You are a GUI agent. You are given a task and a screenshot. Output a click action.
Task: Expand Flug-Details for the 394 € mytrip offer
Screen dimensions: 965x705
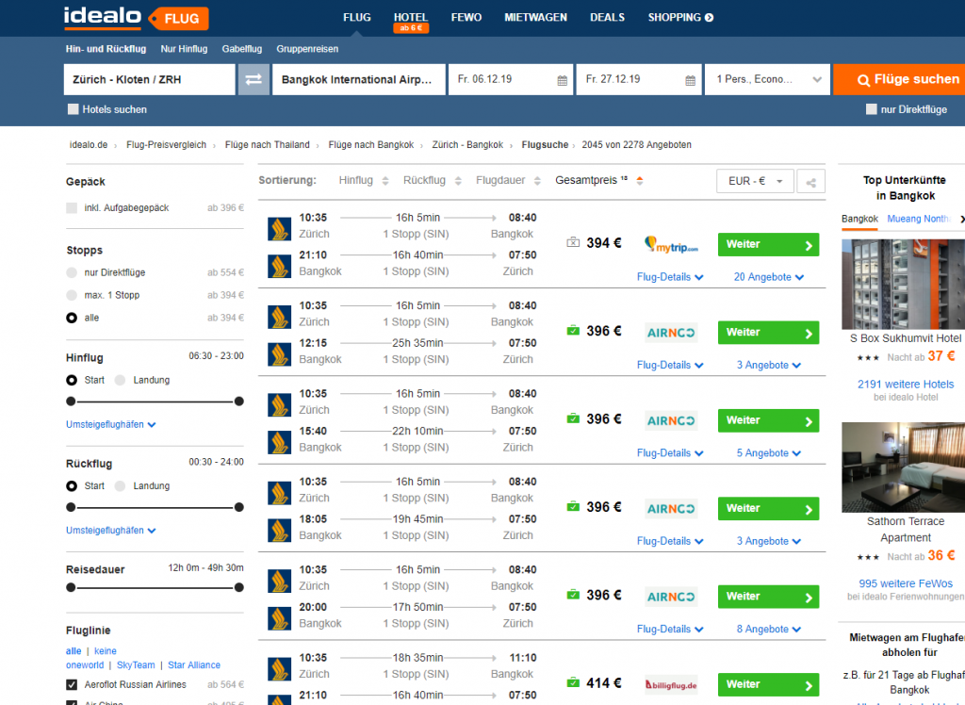[x=670, y=277]
